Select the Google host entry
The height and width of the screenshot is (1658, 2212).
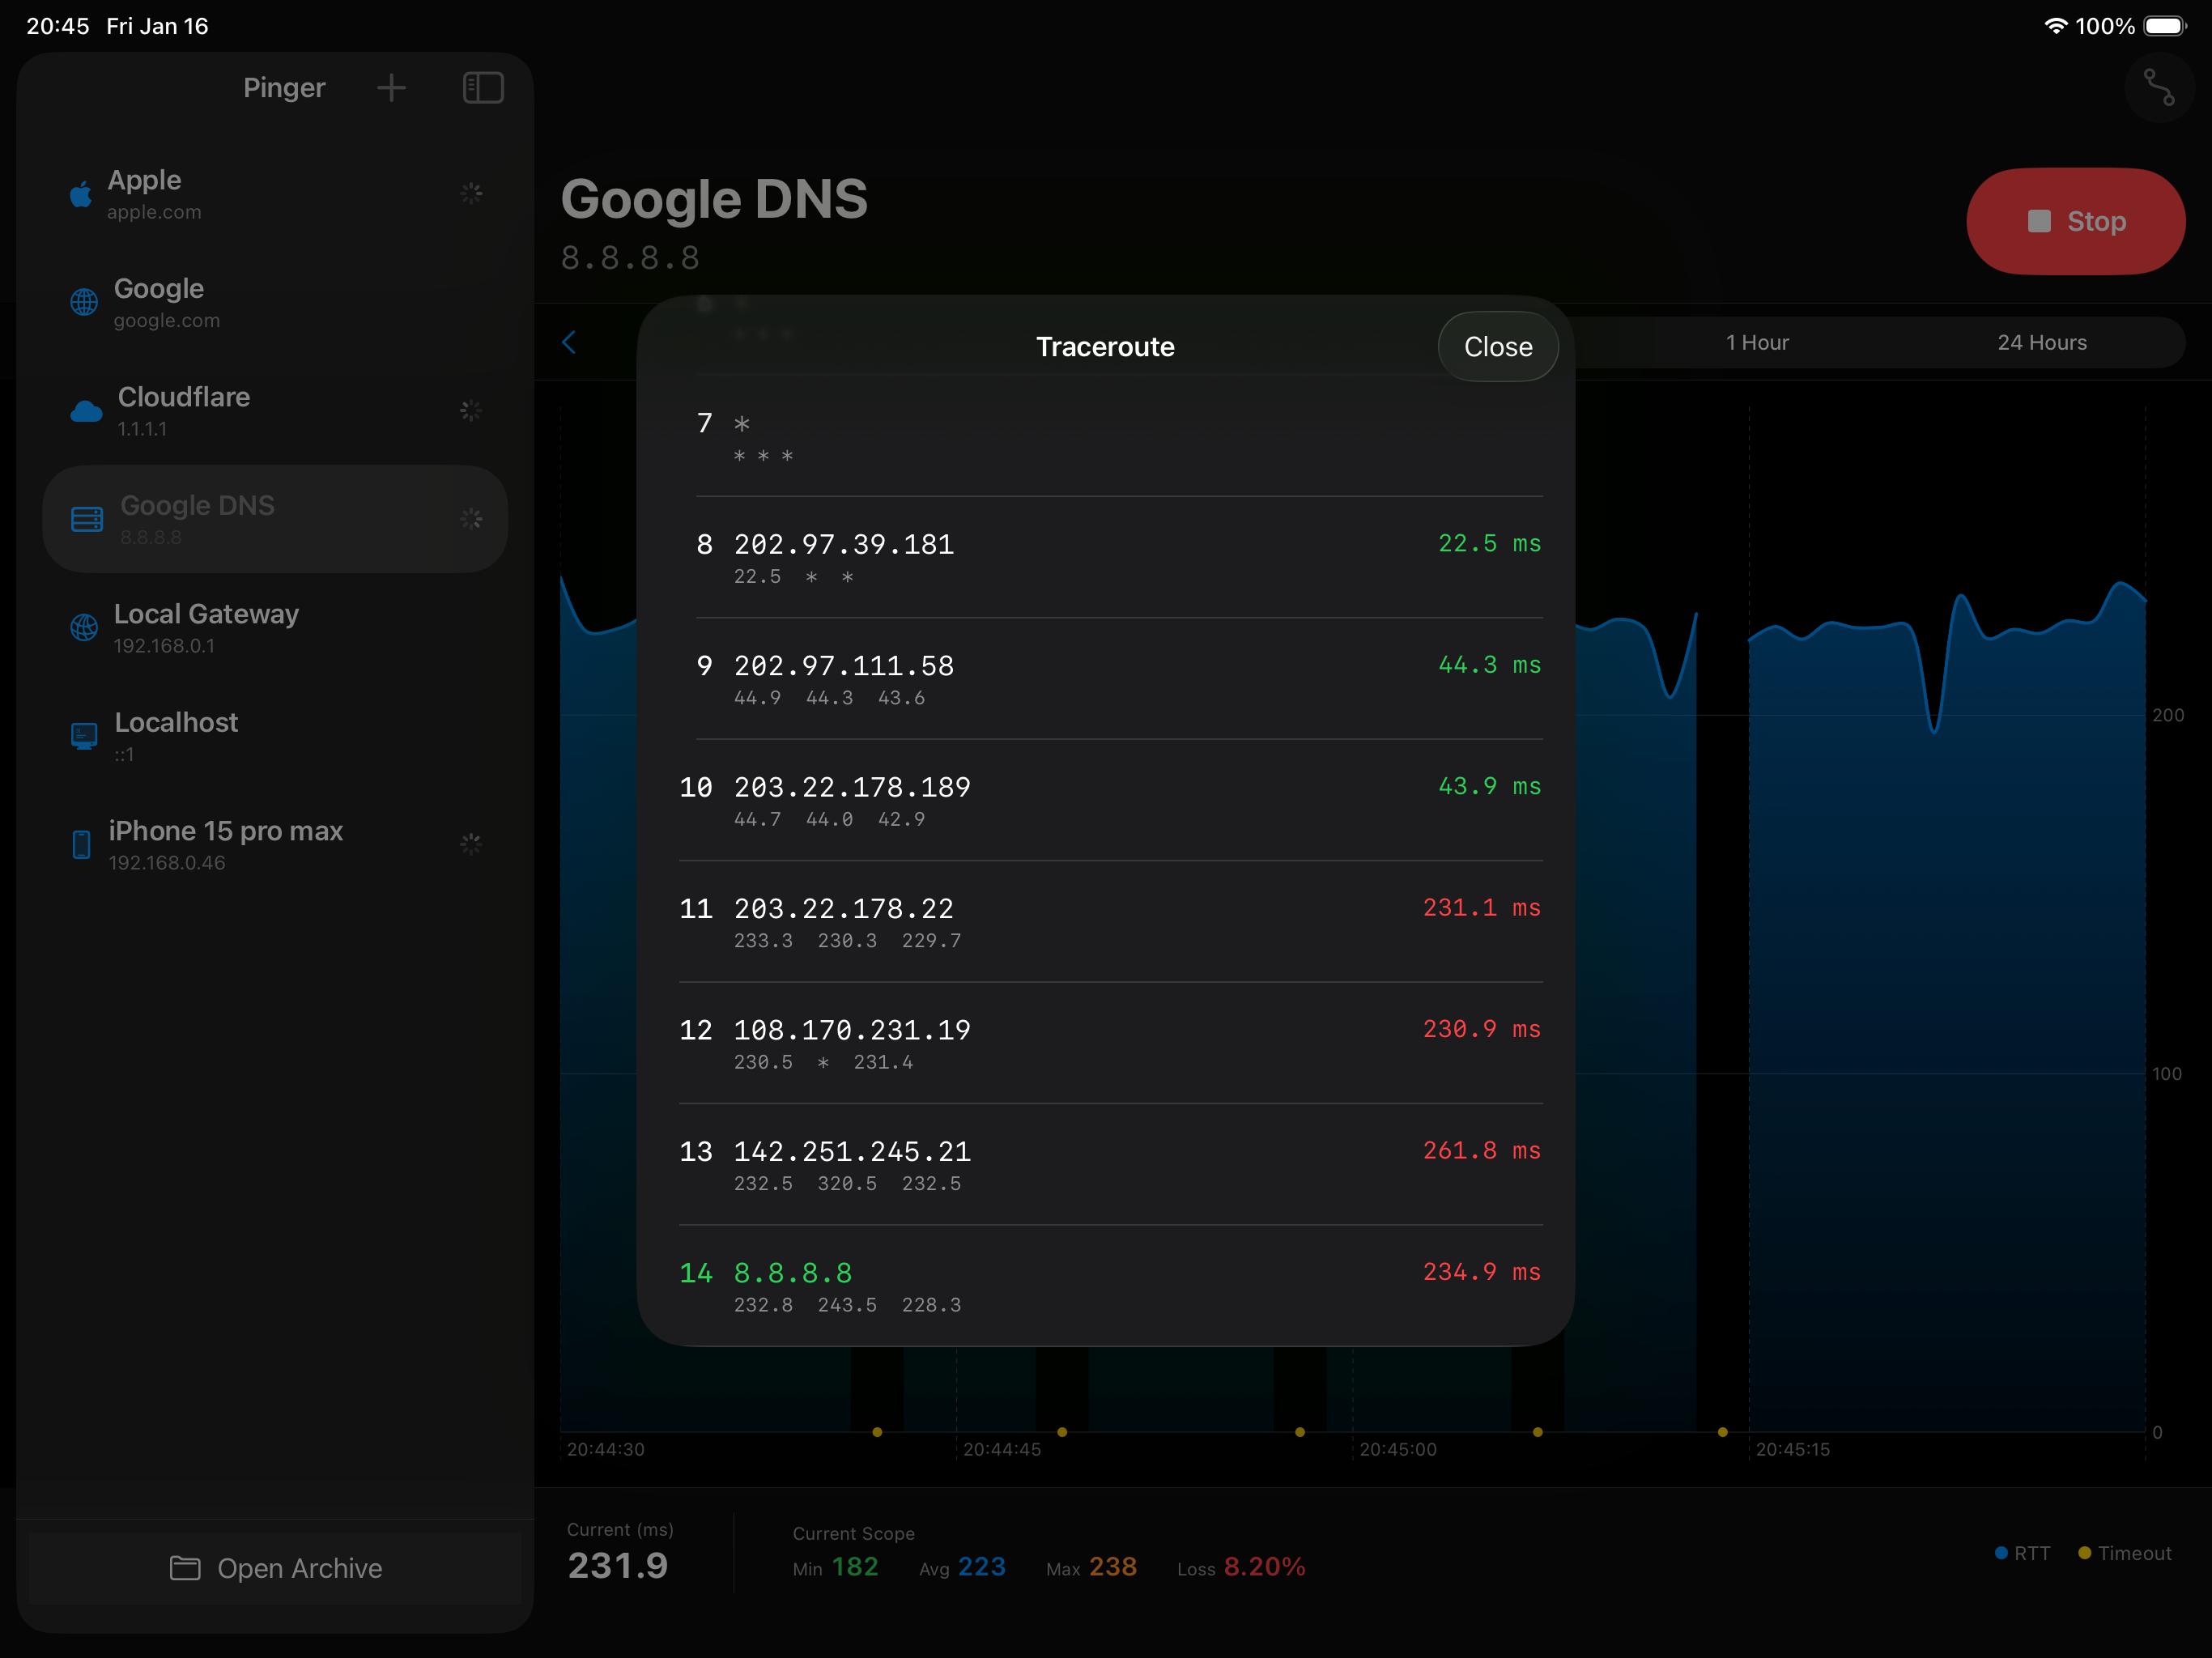[x=275, y=302]
